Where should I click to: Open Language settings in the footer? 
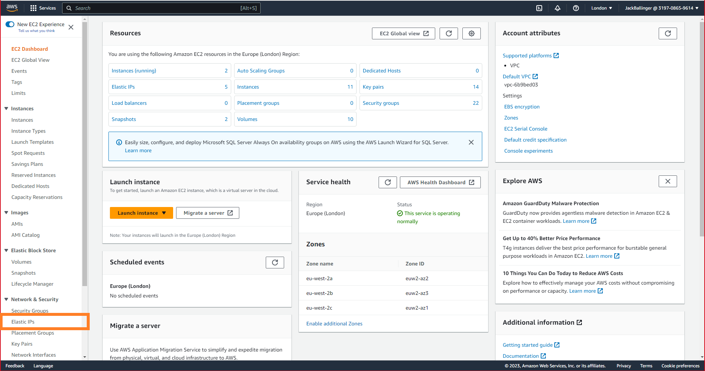coord(43,366)
